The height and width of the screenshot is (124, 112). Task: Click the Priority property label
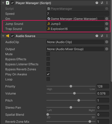click(x=10, y=86)
